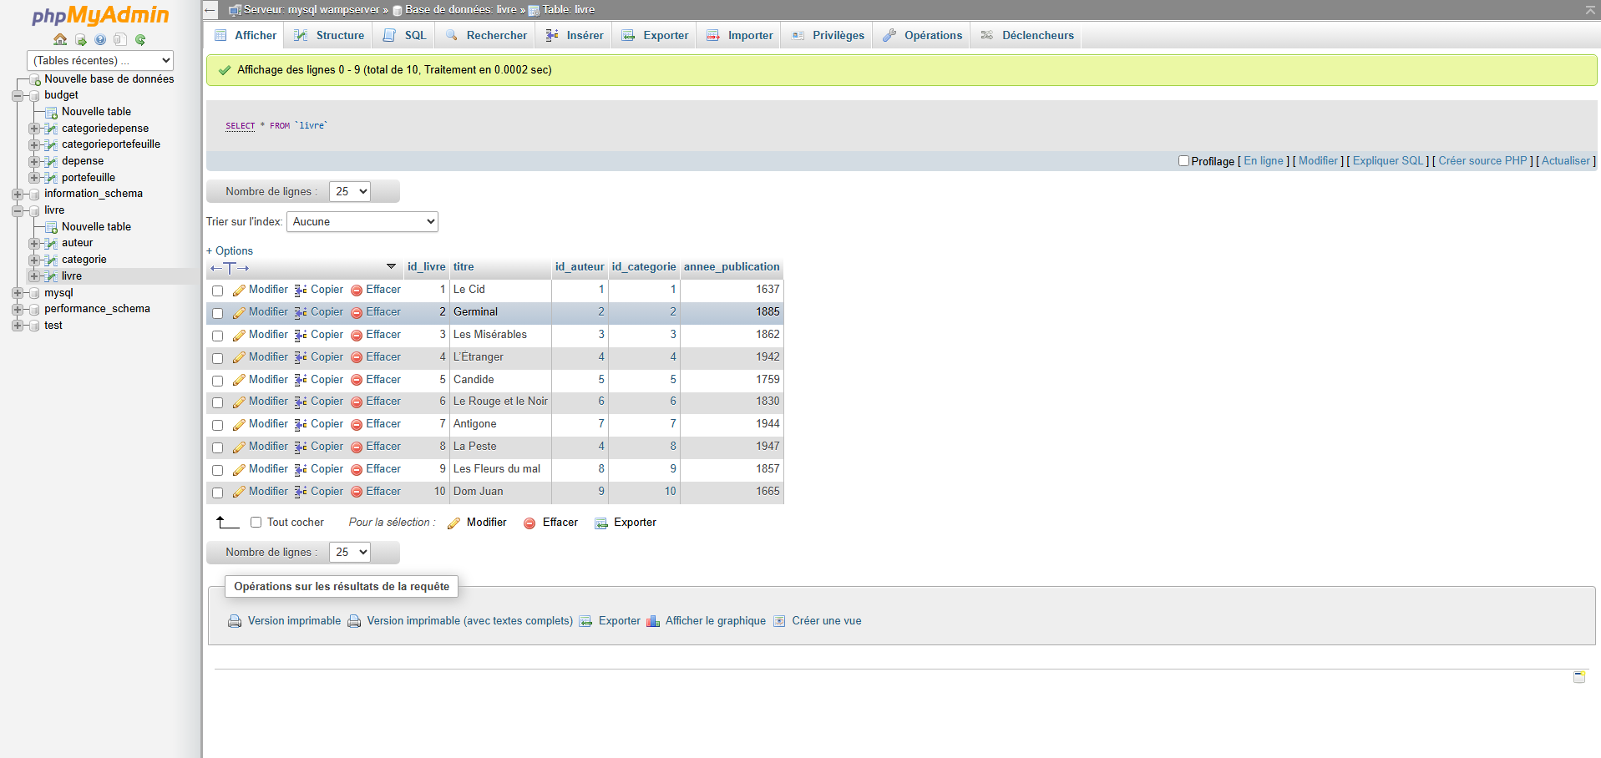Refresh the navigation panel with the green icon
The height and width of the screenshot is (758, 1601).
click(x=139, y=38)
